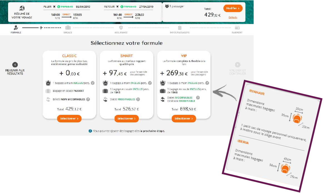Select the CLASSIC formula
324x193 pixels.
69,118
